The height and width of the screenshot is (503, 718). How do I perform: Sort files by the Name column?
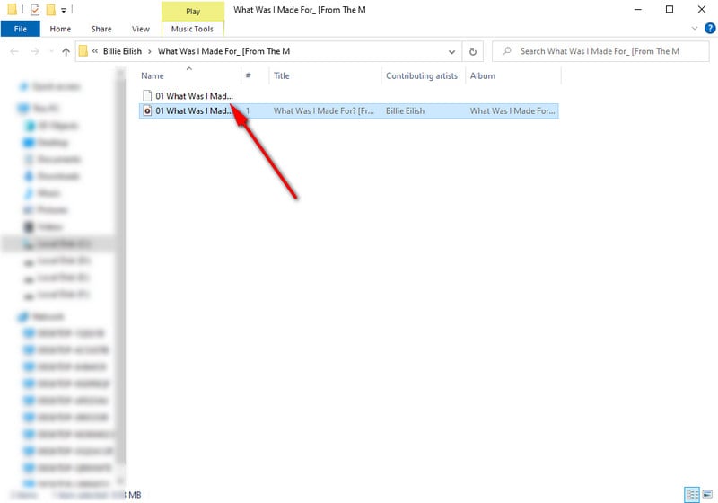(189, 75)
